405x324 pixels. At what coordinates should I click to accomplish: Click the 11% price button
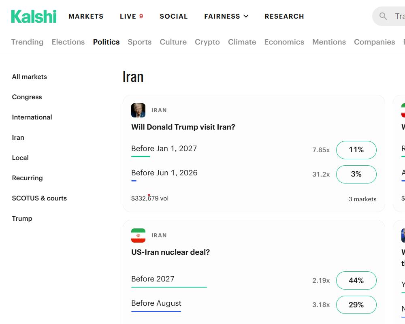pos(356,150)
